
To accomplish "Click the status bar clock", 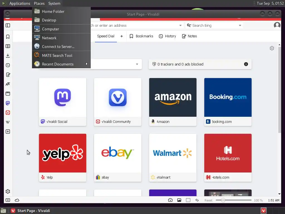I will pos(274,200).
